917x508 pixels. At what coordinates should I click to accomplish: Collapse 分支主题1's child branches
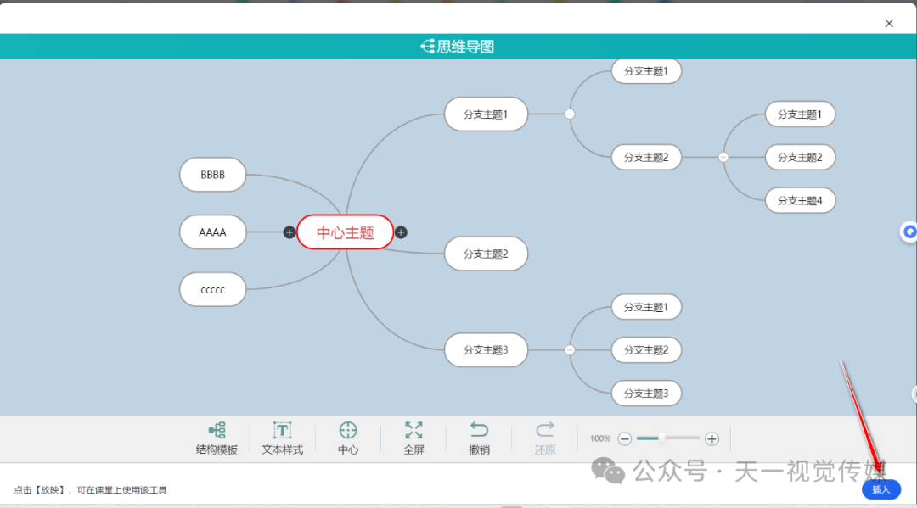coord(569,112)
